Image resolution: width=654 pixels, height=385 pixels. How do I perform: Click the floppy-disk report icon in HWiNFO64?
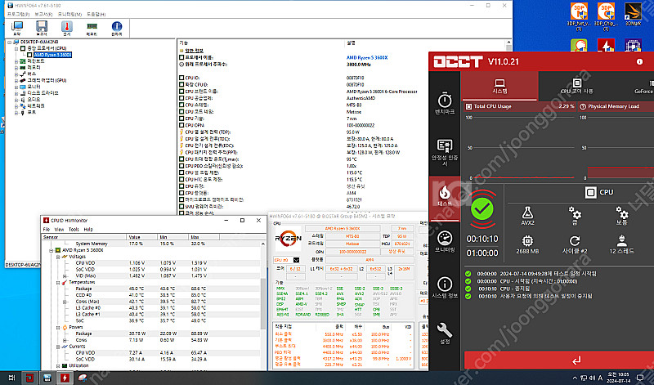pyautogui.click(x=42, y=28)
